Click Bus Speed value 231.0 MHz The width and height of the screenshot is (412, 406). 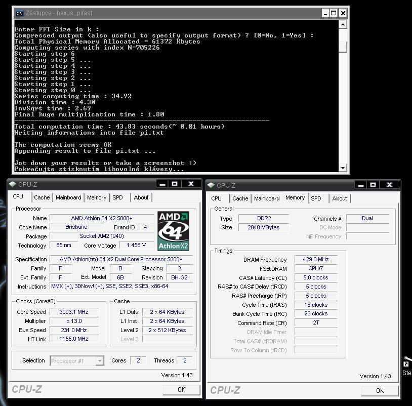click(x=74, y=330)
